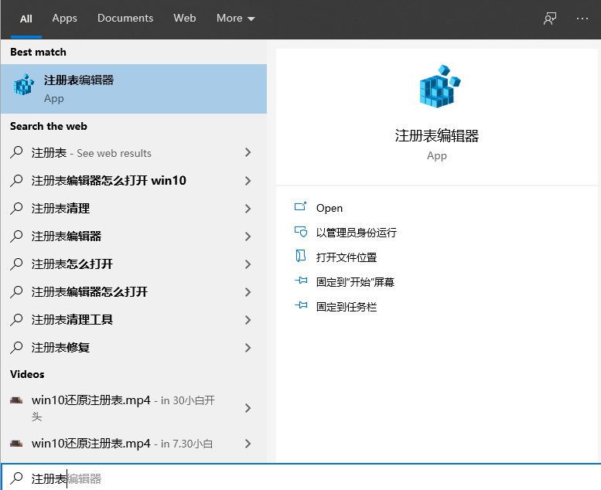
Task: Click the open file location icon
Action: tap(300, 256)
